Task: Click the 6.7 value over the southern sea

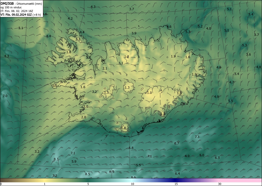Action: (x=177, y=143)
